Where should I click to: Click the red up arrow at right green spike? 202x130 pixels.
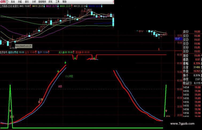click(166, 111)
